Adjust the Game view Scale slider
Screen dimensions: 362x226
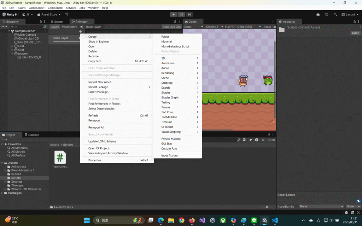click(x=274, y=27)
